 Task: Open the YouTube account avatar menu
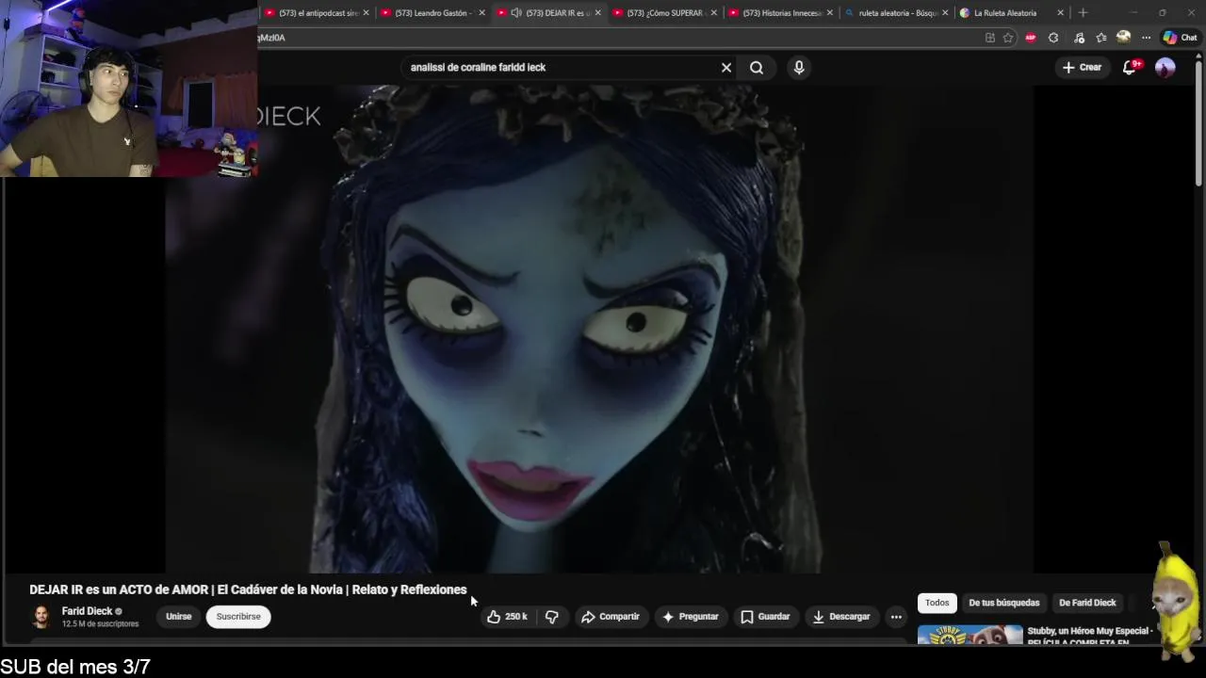1165,68
